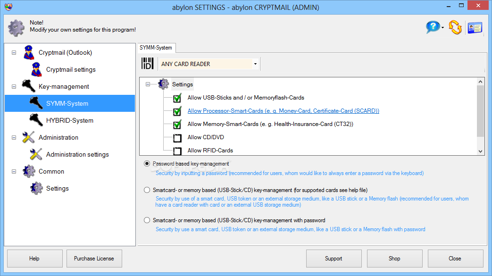Image resolution: width=492 pixels, height=276 pixels.
Task: Click the Allow Processor-Smart-Cards link text
Action: [x=284, y=111]
